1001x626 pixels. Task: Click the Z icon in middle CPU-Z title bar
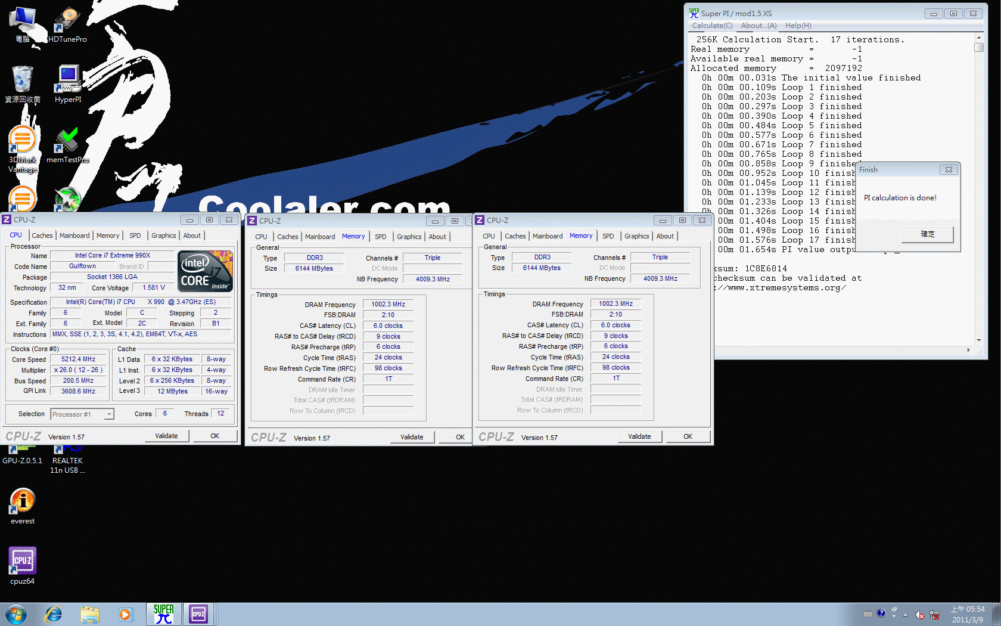[253, 221]
